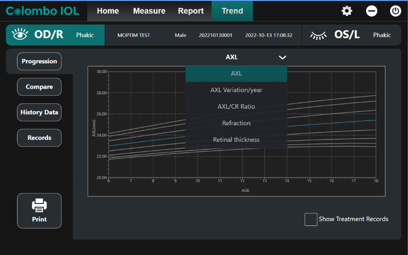Click the minimize circle icon
Viewport: 408px width, 255px height.
372,11
